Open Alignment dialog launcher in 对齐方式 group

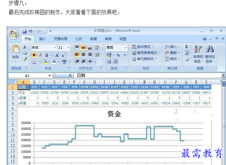101,68
